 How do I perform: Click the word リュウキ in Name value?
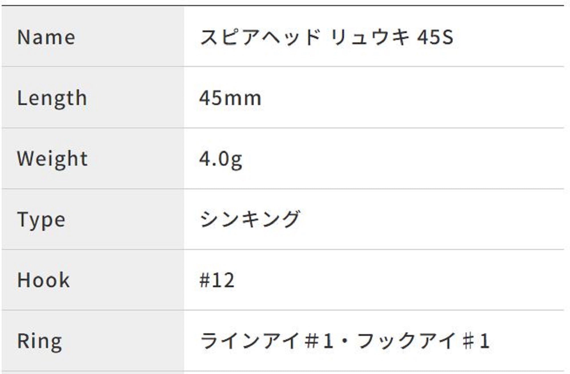click(x=370, y=37)
